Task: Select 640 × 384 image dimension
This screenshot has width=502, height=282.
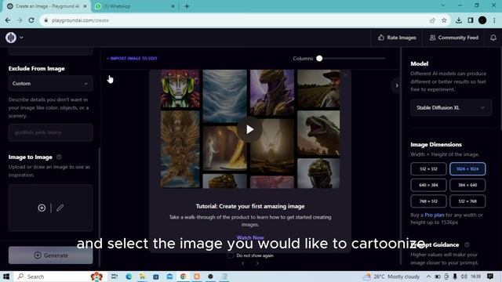Action: [x=428, y=185]
